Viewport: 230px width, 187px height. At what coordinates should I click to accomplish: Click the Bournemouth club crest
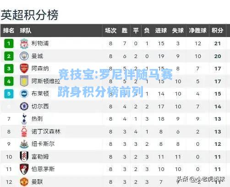click(24, 169)
